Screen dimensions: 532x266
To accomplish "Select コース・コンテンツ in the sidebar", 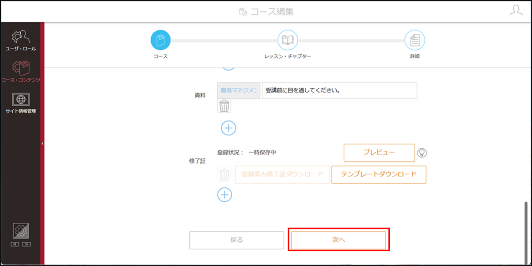I will coord(21,72).
